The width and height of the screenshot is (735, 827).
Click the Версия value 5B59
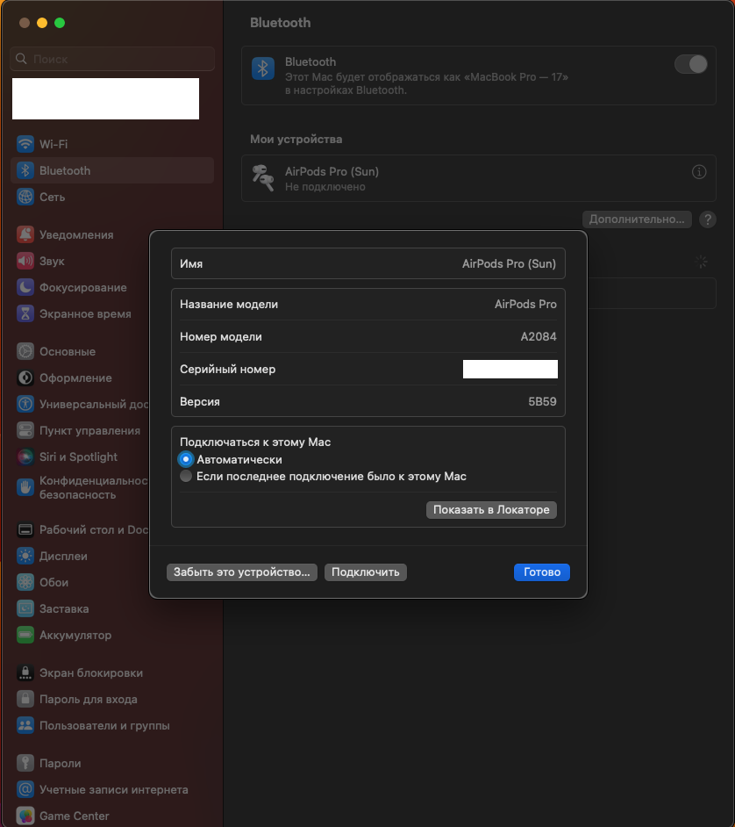[542, 401]
